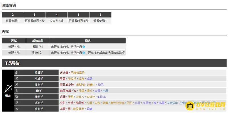Open operator 埃拉托 page
This screenshot has height=113, width=228.
tap(72, 79)
